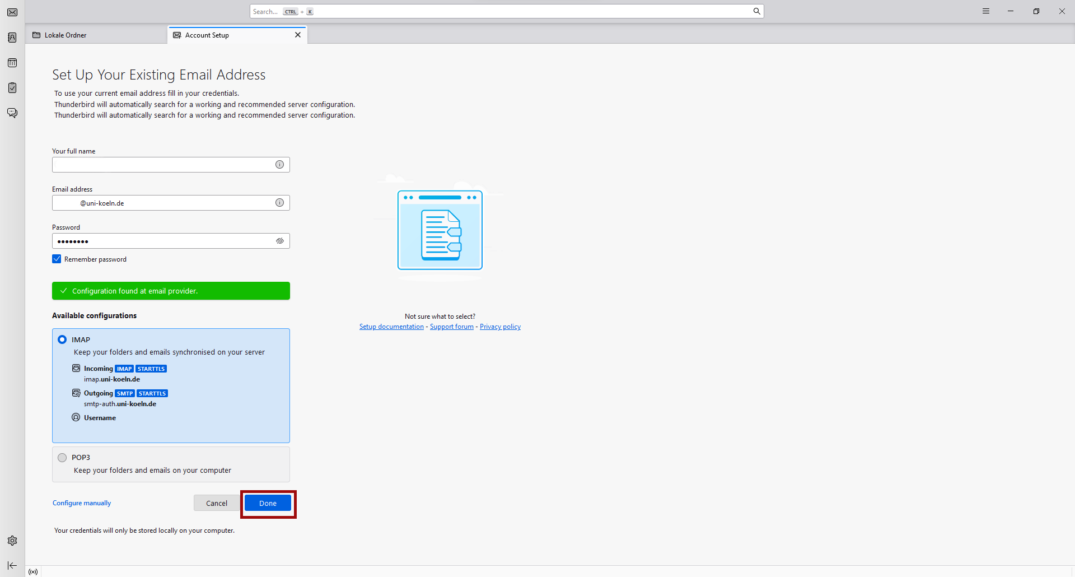
Task: Restore down the Thunderbird window
Action: click(x=1036, y=11)
